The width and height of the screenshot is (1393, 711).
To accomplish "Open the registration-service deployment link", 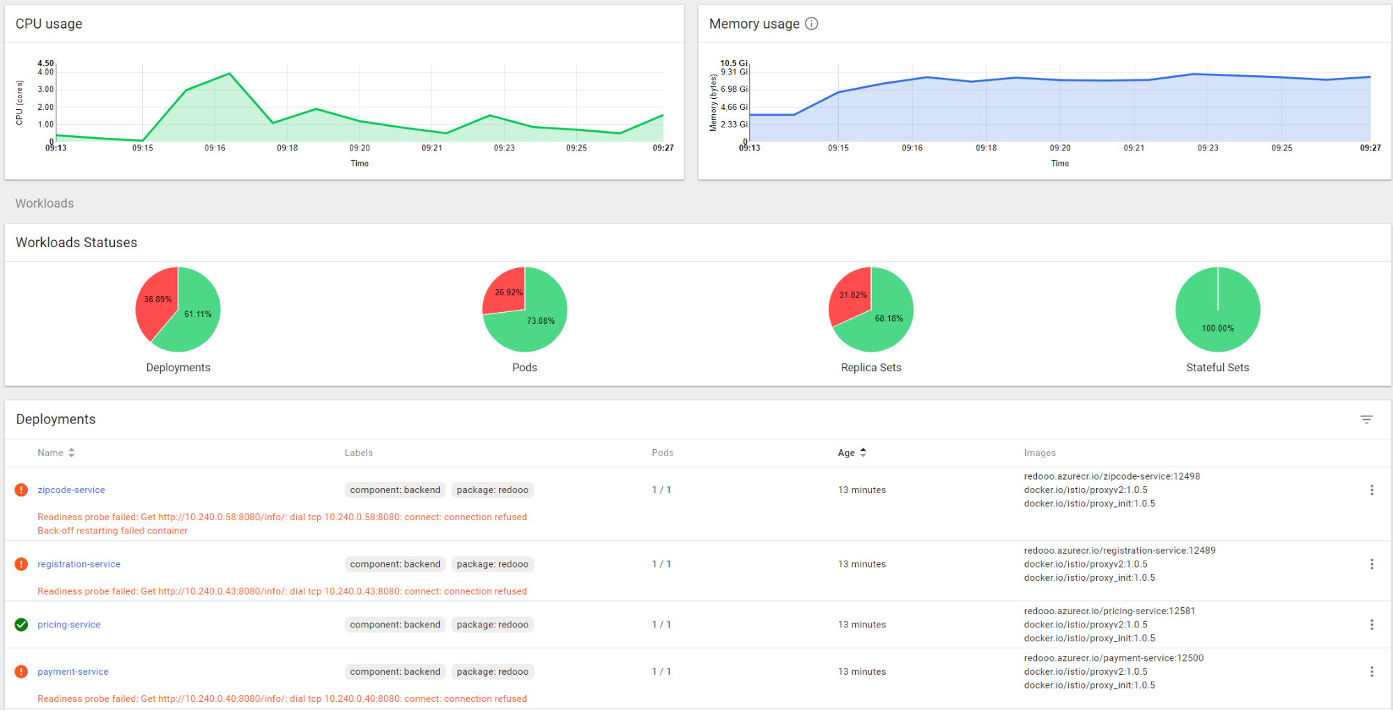I will tap(79, 564).
